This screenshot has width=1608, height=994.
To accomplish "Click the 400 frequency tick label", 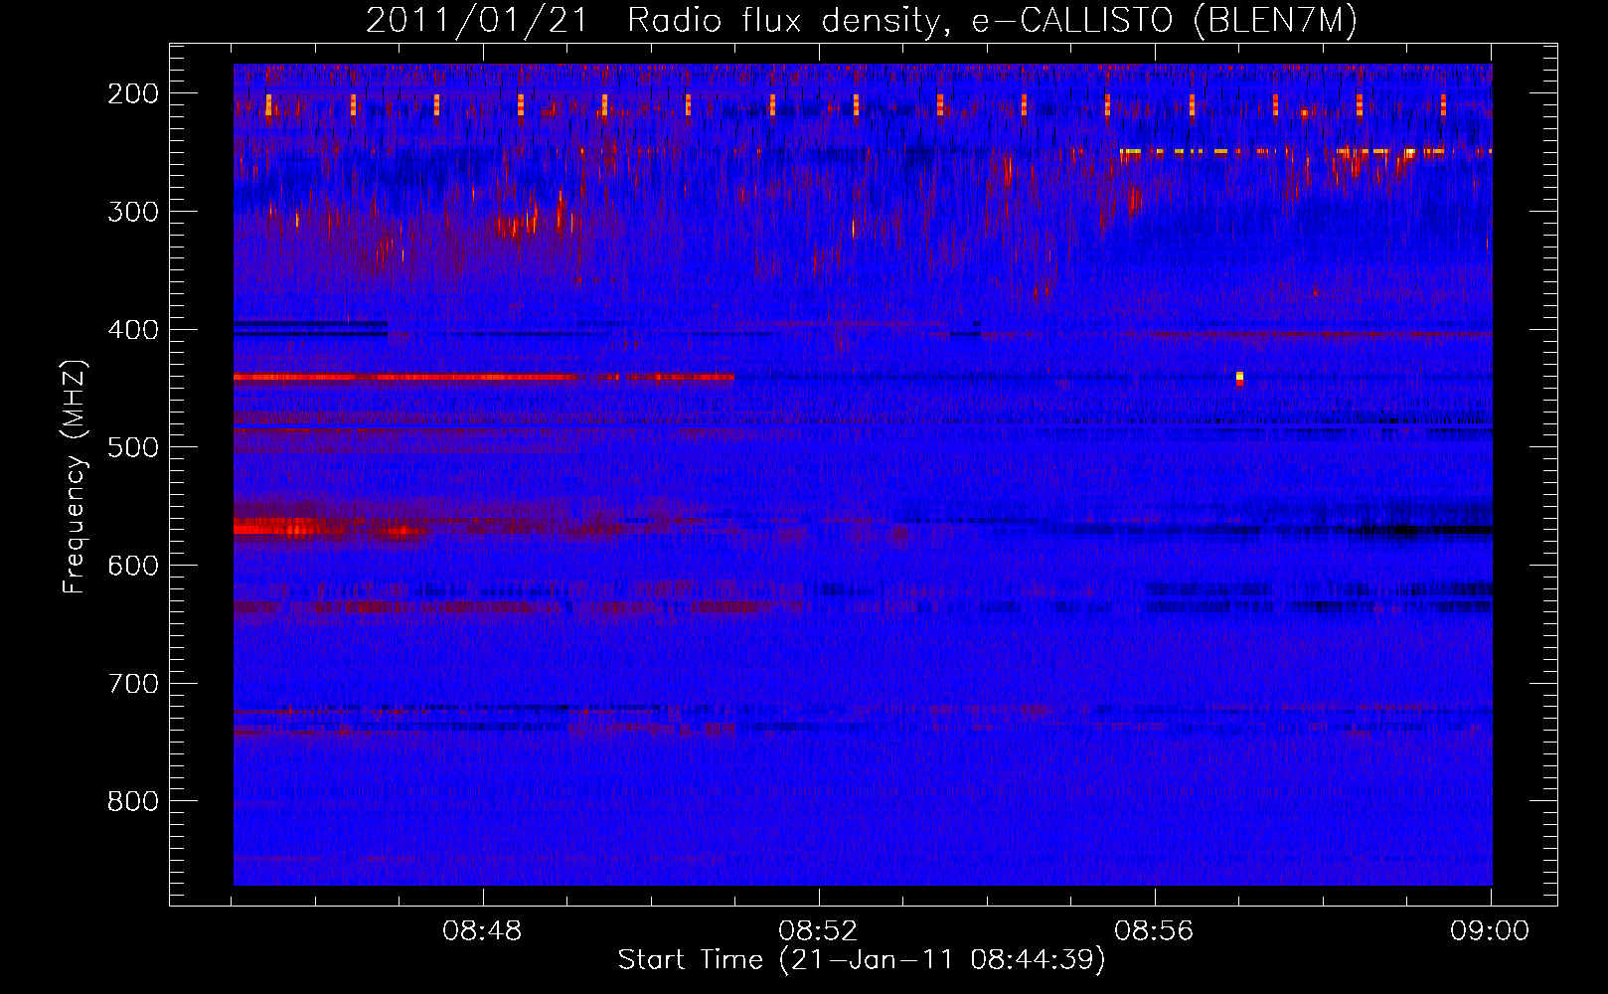I will (133, 330).
